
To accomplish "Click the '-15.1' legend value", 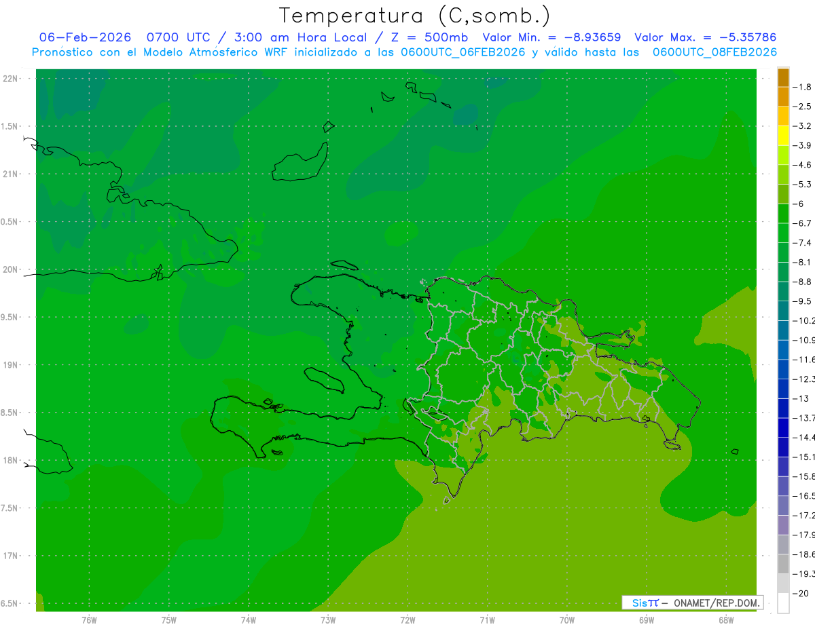I will [x=805, y=457].
